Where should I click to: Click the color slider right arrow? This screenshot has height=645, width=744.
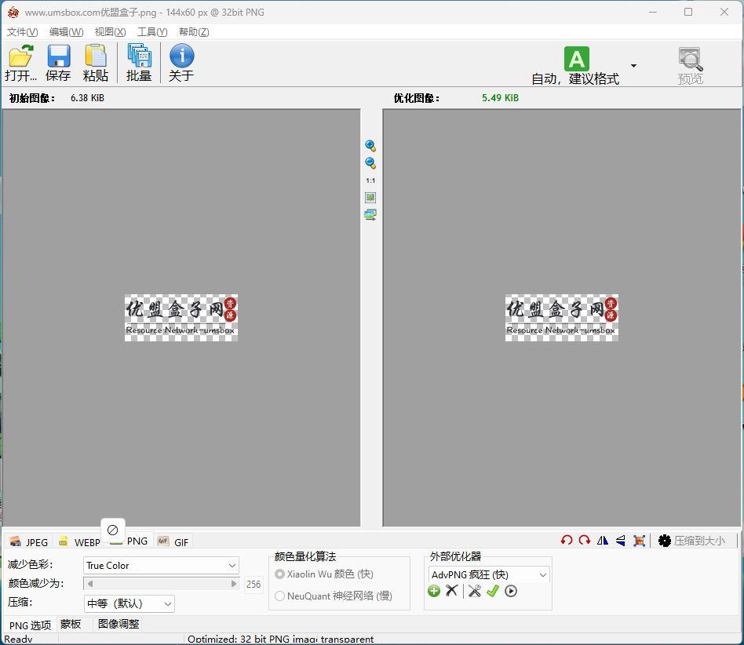[234, 584]
